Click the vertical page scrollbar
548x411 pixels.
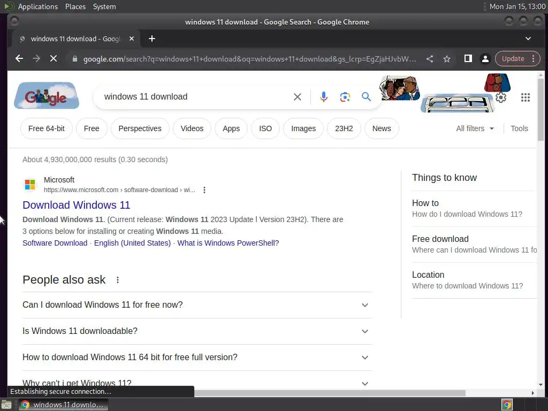[541, 110]
